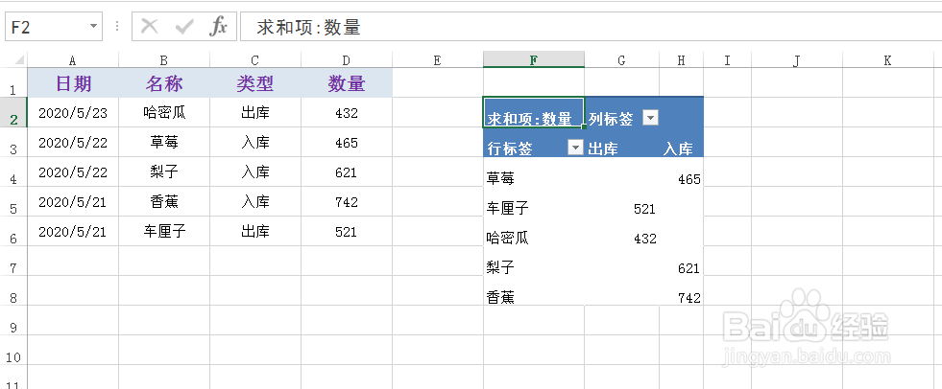The image size is (942, 389).
Task: Click pivot table cell 求和项:数量
Action: [534, 113]
